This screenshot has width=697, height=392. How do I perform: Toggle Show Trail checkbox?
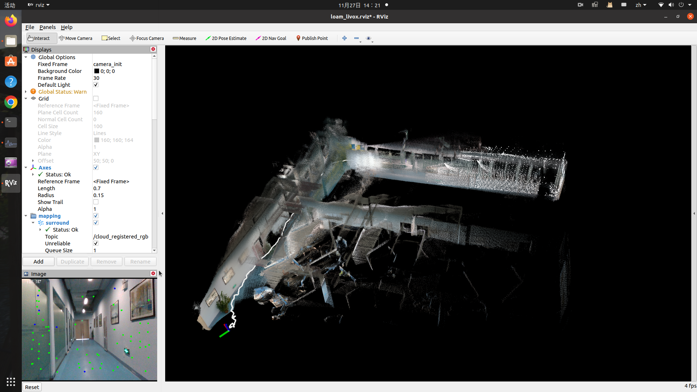pos(96,202)
